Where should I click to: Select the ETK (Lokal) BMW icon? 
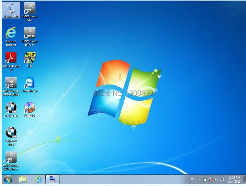point(11,109)
